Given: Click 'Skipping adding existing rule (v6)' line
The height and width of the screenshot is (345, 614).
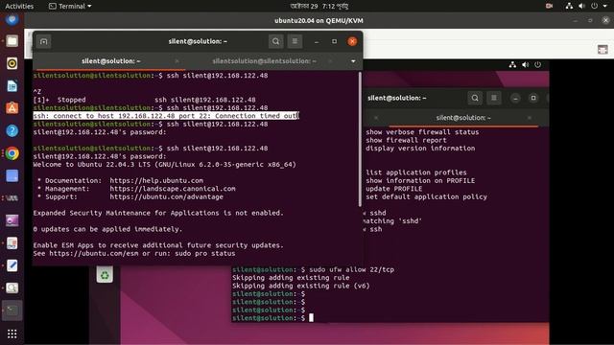Looking at the screenshot, I should [x=300, y=286].
